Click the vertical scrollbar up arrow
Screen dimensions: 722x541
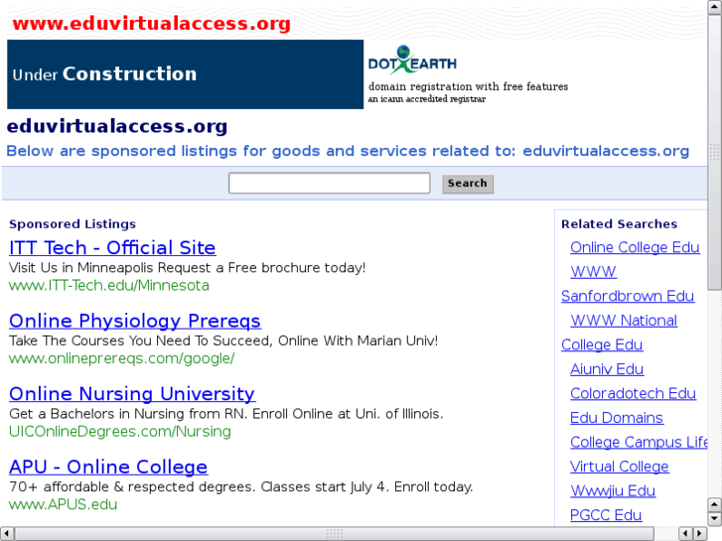pyautogui.click(x=714, y=7)
